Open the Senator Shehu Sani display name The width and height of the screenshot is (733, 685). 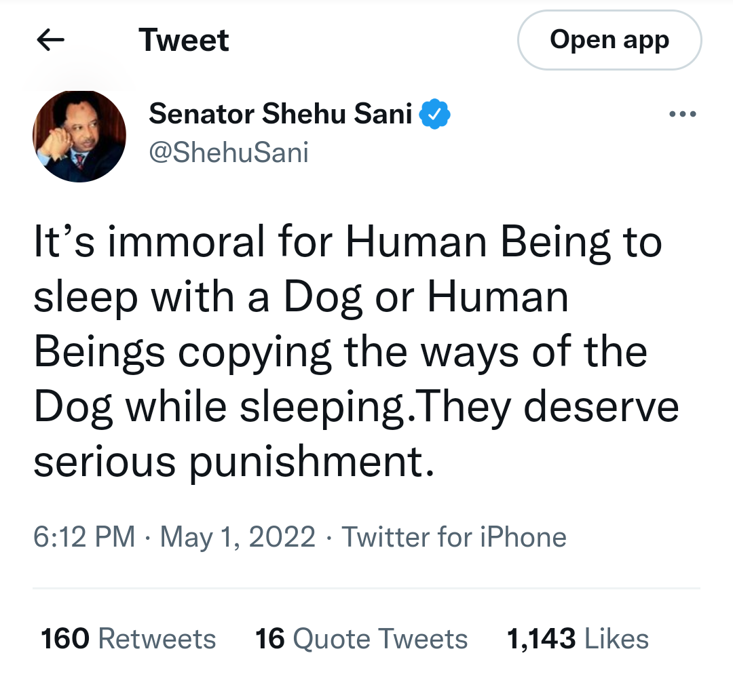280,113
